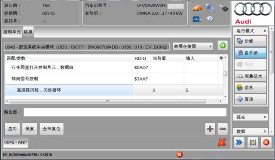Click the red X cancel icon
This screenshot has width=275, height=160.
222,142
